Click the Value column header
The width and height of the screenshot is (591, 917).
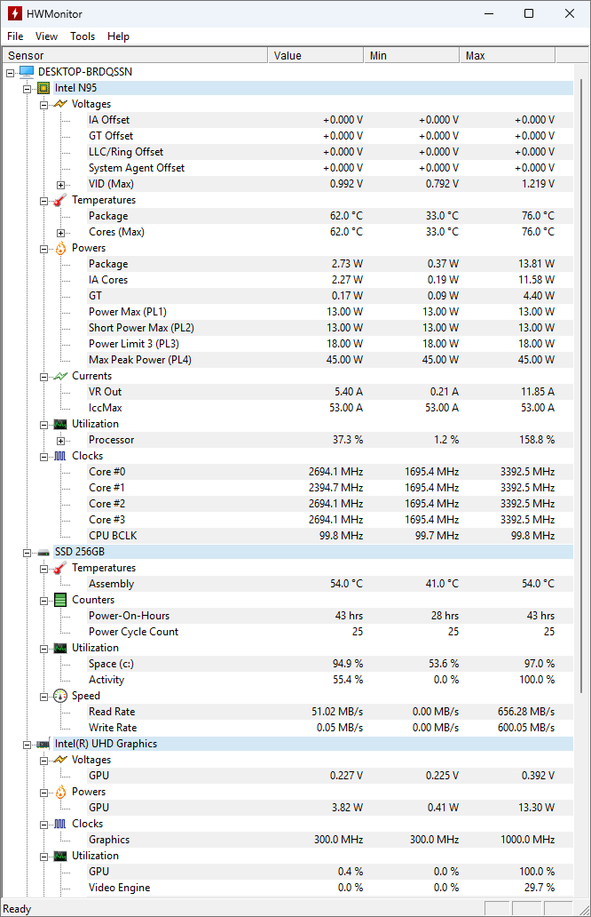(315, 55)
